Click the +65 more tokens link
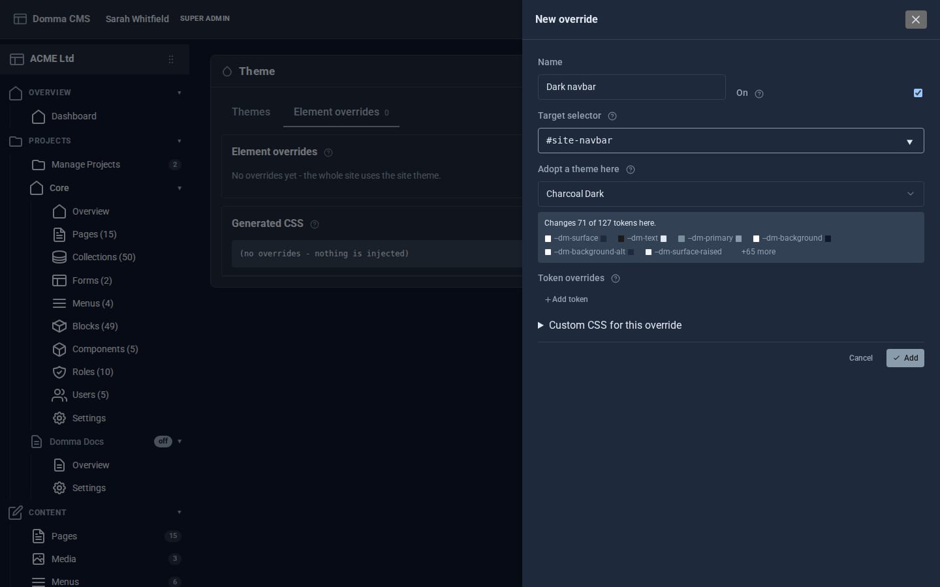This screenshot has height=587, width=940. click(x=759, y=252)
